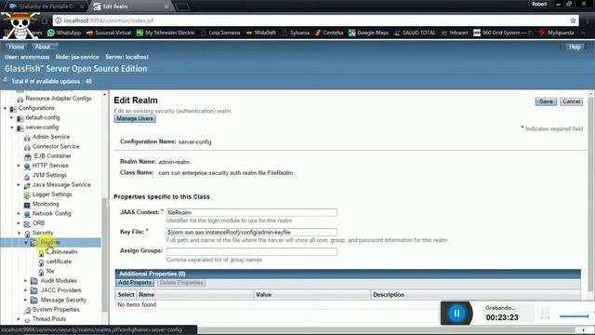
Task: Select Configurations tree node
Action: pos(36,108)
